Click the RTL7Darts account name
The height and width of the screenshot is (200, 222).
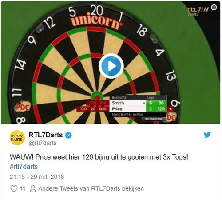(x=46, y=135)
